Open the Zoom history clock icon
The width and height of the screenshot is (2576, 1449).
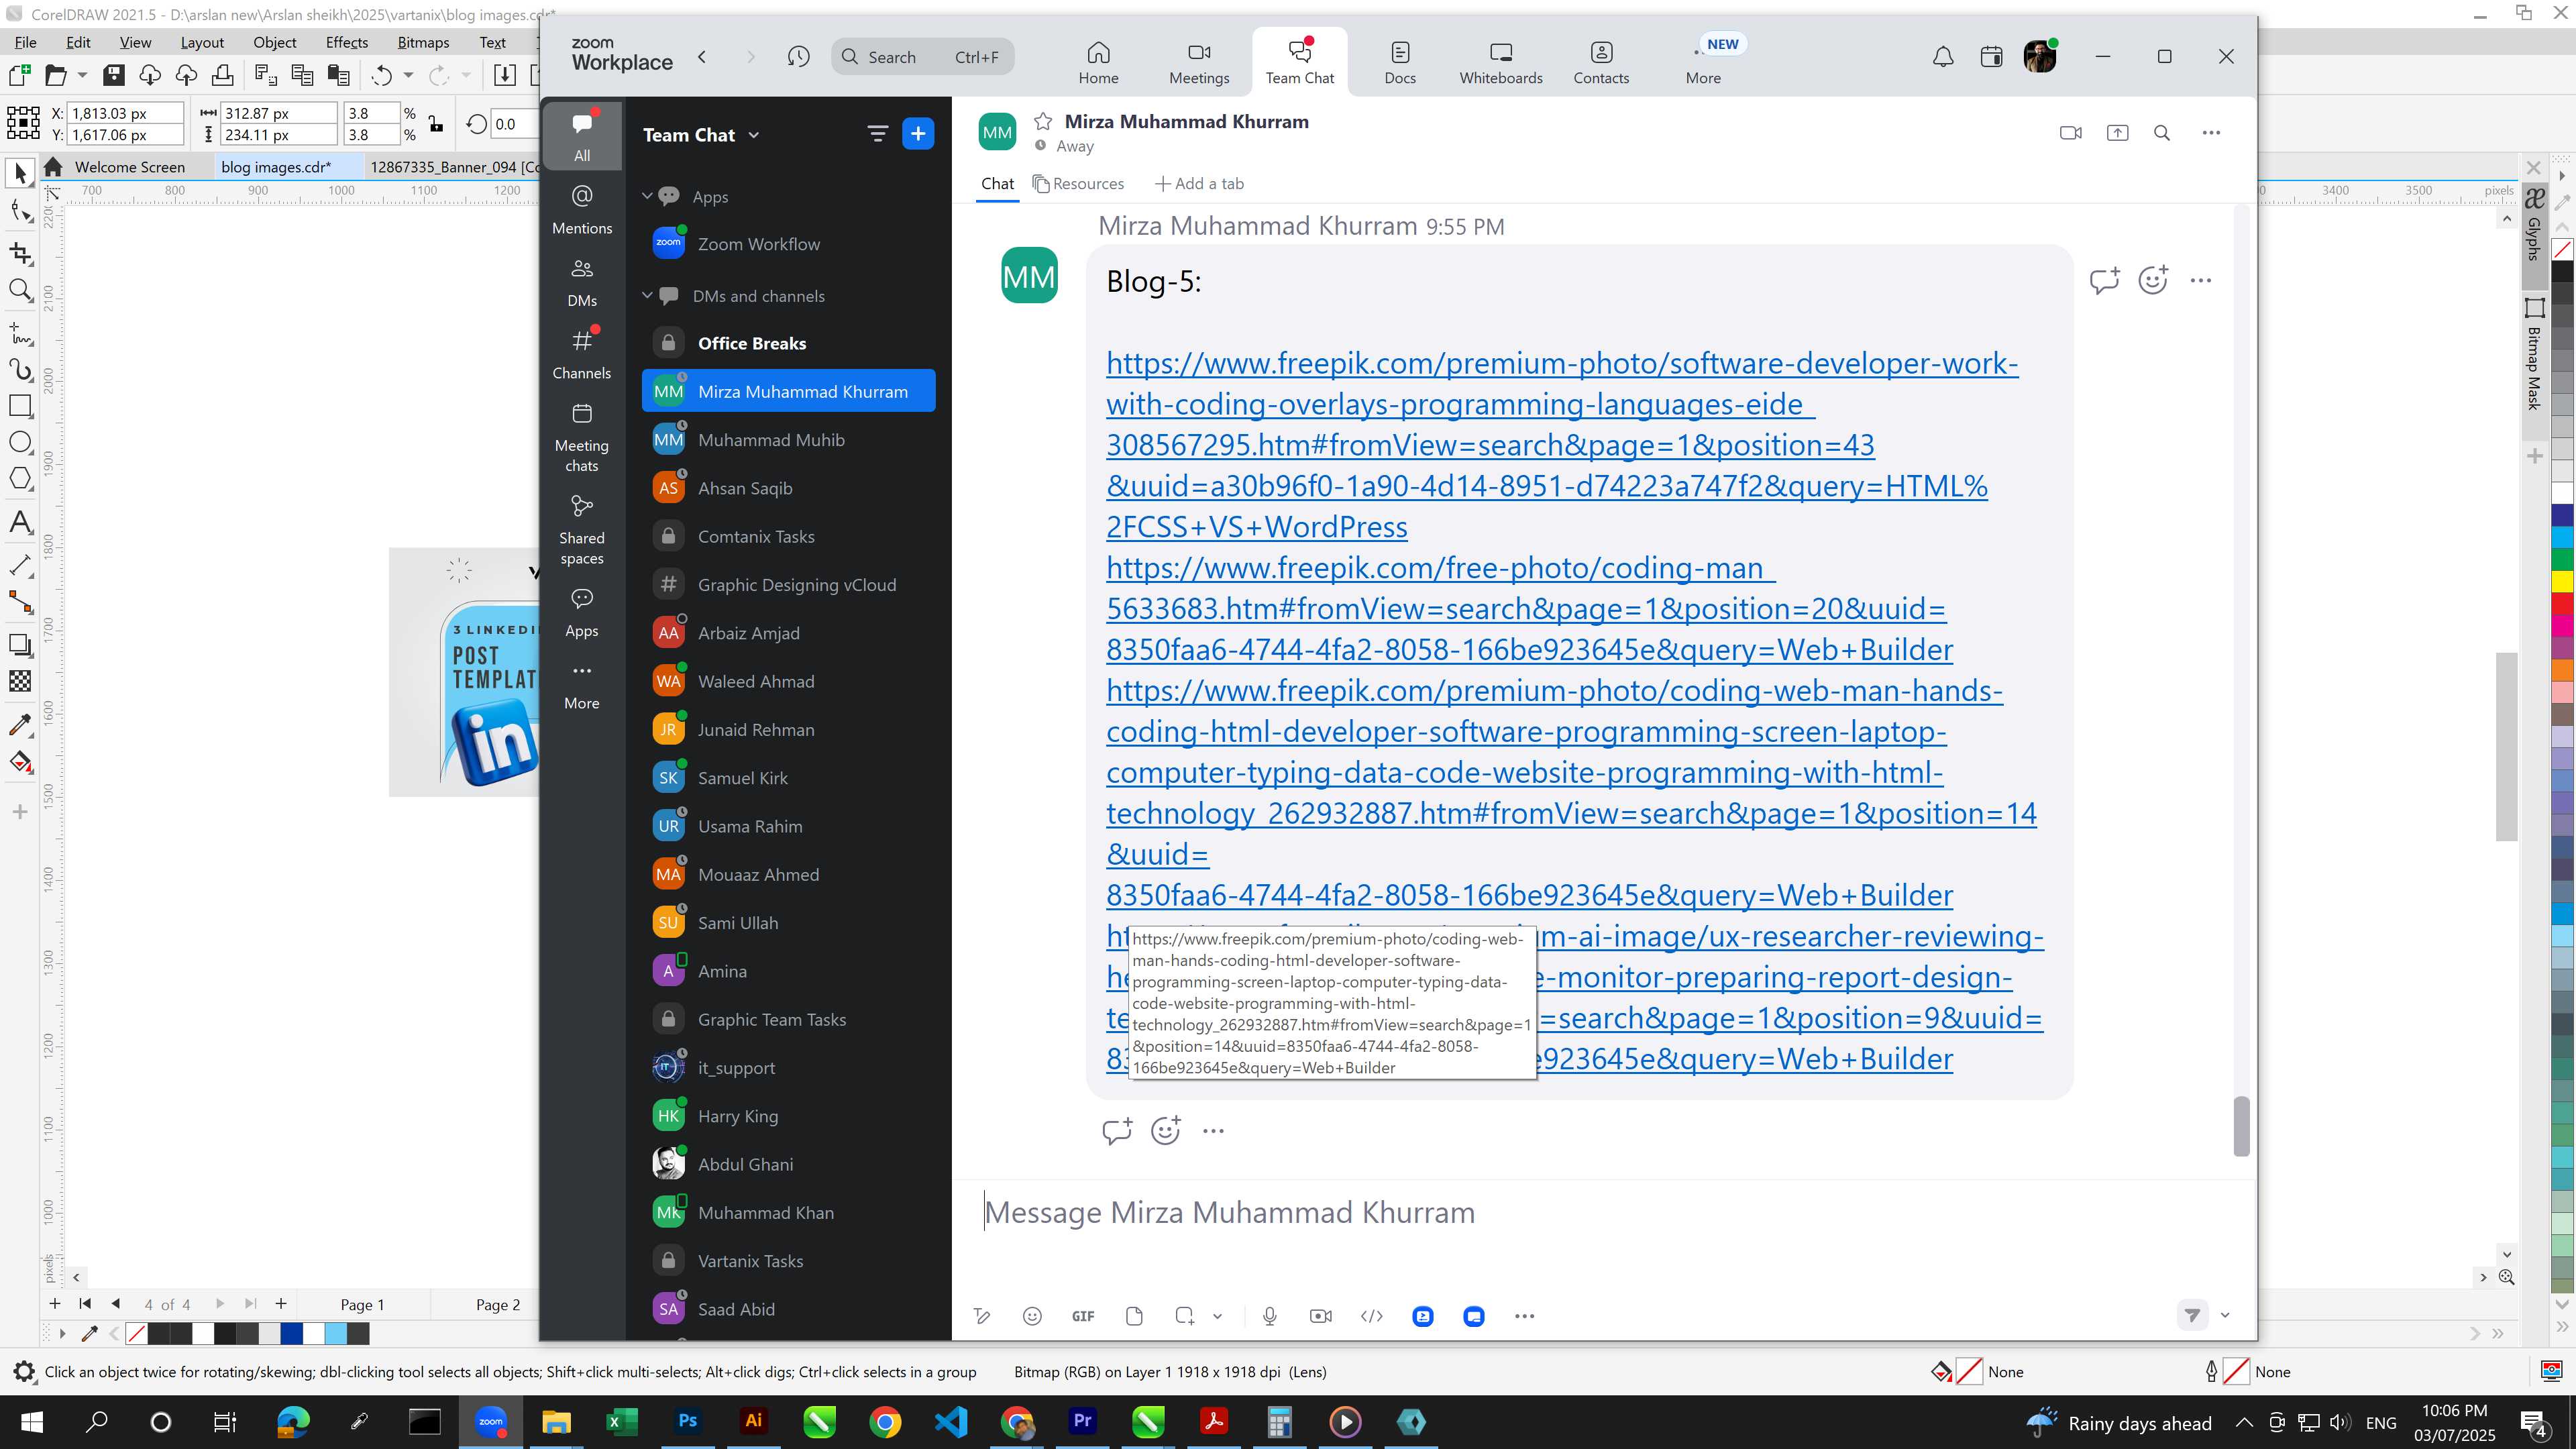coord(798,57)
